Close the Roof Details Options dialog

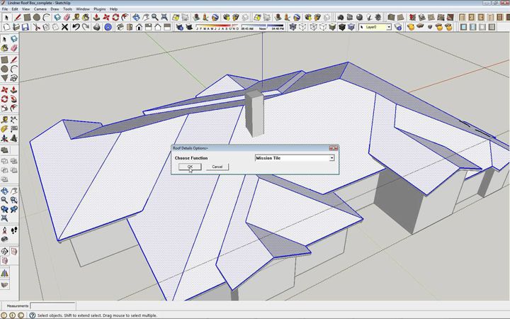[x=334, y=148]
